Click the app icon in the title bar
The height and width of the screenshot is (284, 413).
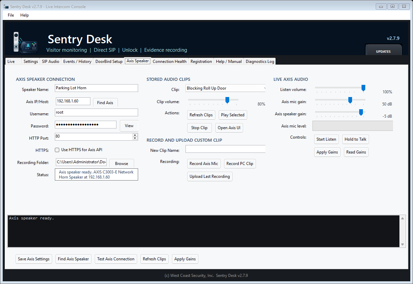click(x=6, y=6)
